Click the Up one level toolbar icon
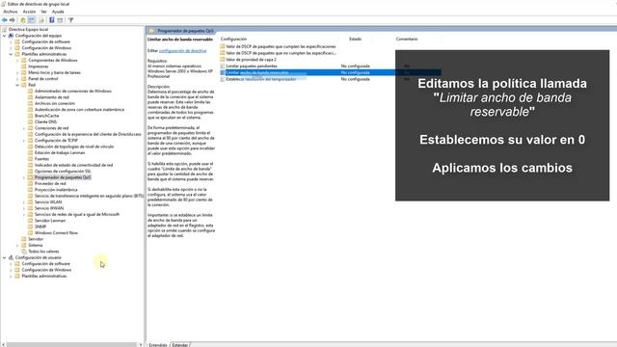 point(23,20)
